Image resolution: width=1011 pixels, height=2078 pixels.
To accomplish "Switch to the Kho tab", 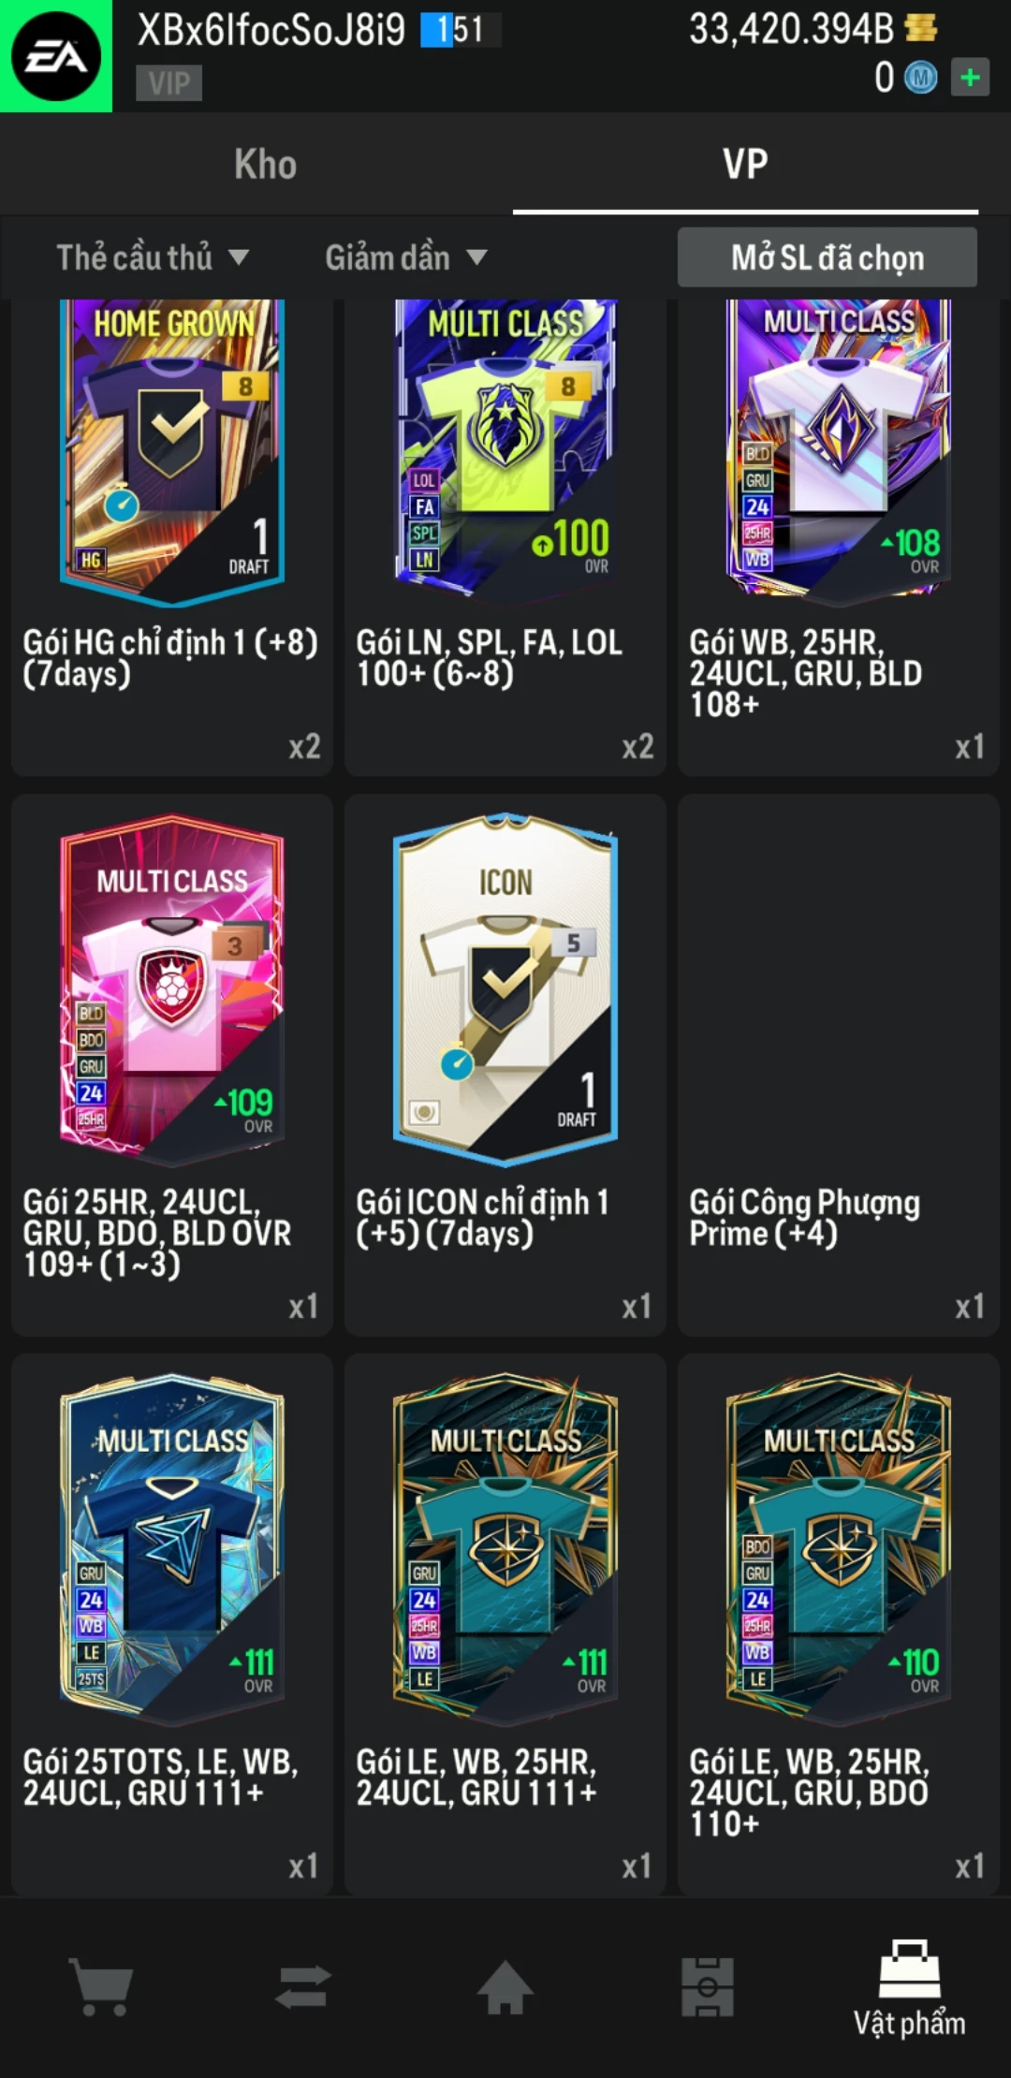I will point(266,164).
